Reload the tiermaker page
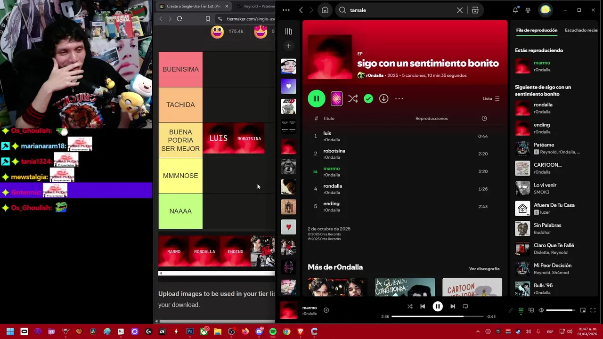 coord(179,19)
